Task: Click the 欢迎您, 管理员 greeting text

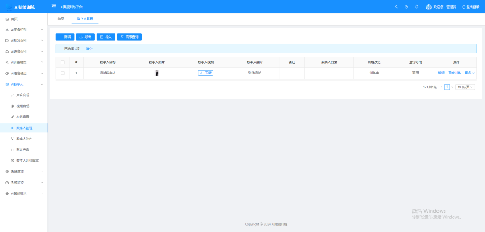Action: click(x=445, y=7)
